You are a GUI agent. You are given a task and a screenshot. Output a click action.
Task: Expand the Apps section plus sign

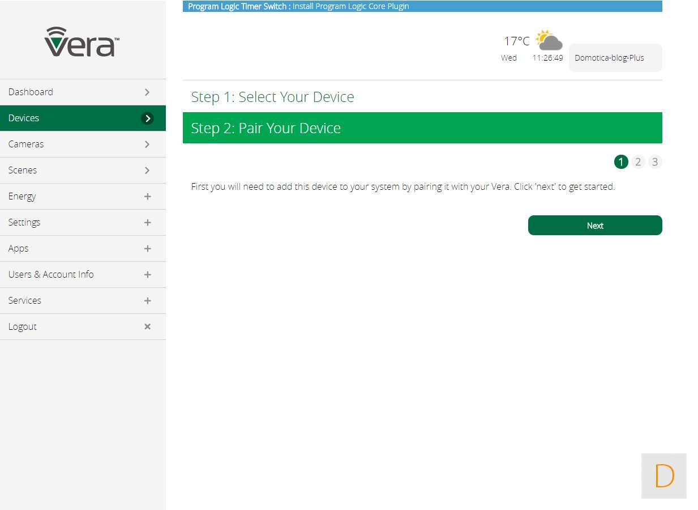[x=147, y=249]
